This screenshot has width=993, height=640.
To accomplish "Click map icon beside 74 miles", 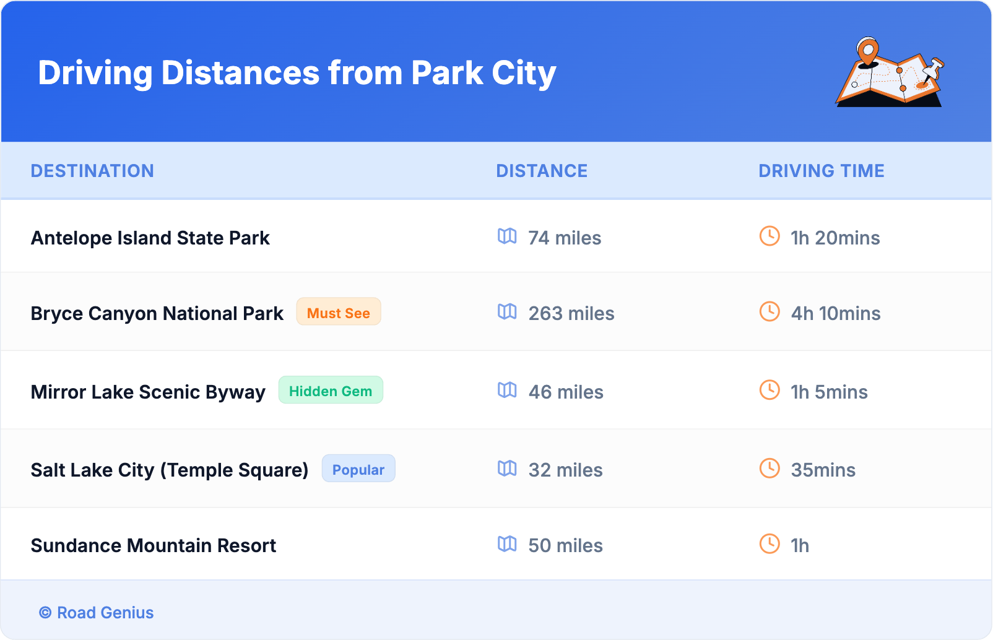I will [x=507, y=236].
